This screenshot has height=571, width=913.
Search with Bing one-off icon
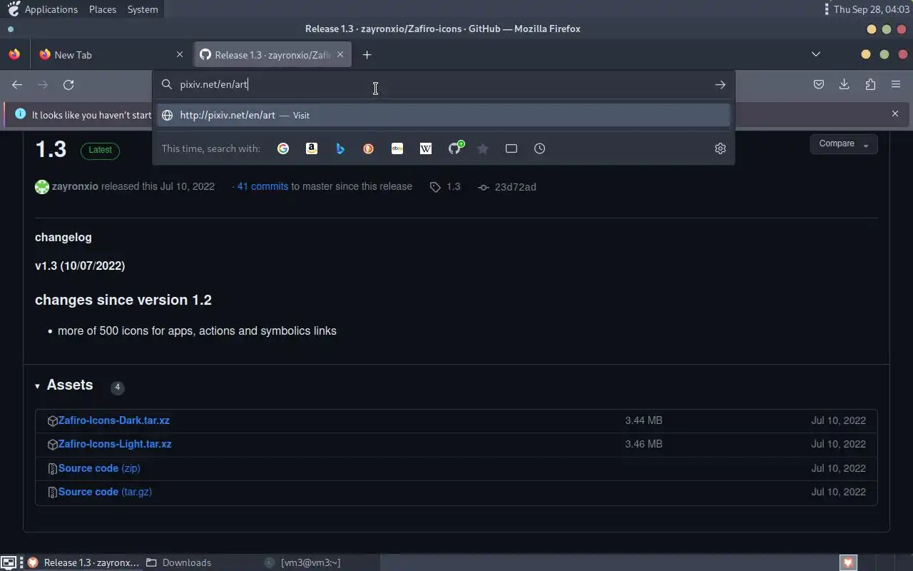(340, 148)
